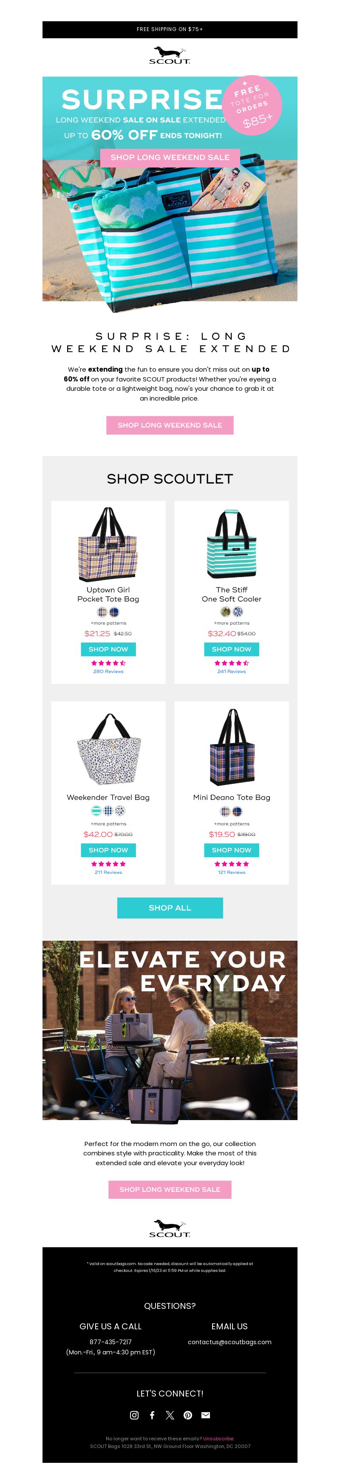Click the Mini Deano Tote Bag product image

coord(232,746)
